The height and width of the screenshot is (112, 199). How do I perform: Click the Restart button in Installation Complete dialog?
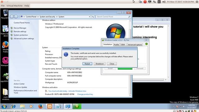coord(87,64)
